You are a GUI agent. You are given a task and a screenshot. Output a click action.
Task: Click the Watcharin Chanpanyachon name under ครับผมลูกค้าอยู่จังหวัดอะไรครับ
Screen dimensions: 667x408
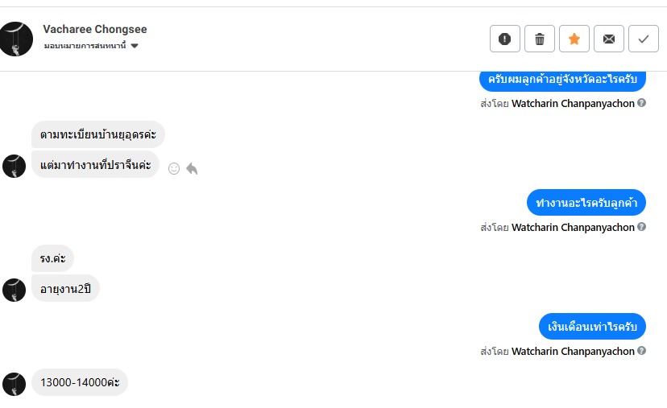tap(573, 103)
